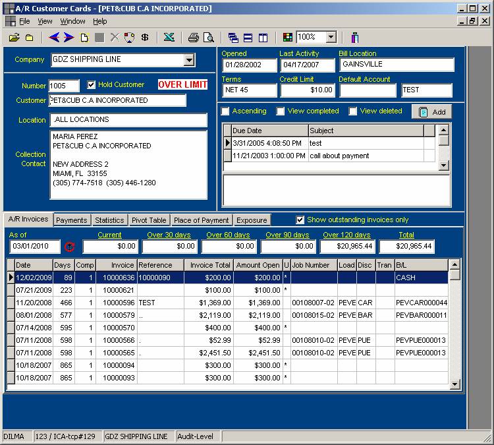This screenshot has height=445, width=494.
Task: Go to next record with right arrow
Action: (x=69, y=38)
